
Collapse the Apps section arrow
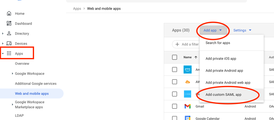(3, 53)
